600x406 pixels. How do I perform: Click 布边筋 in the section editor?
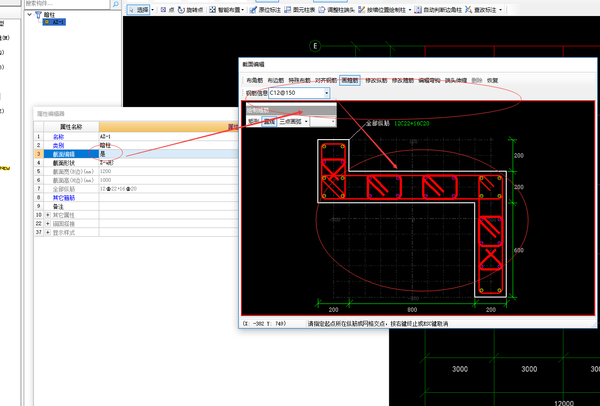(x=276, y=81)
